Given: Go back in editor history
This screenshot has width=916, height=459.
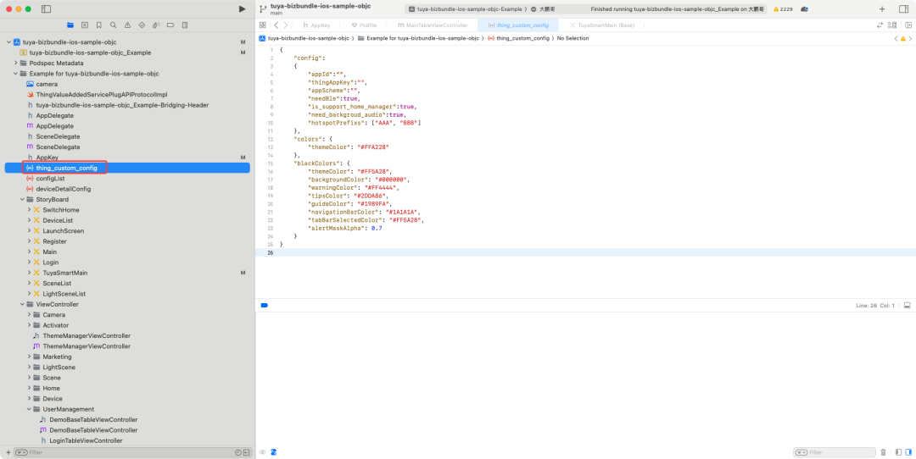Looking at the screenshot, I should click(x=276, y=25).
